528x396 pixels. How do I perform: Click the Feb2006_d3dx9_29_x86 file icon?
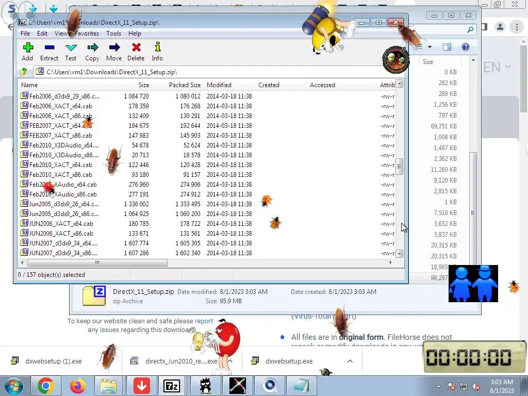point(24,95)
